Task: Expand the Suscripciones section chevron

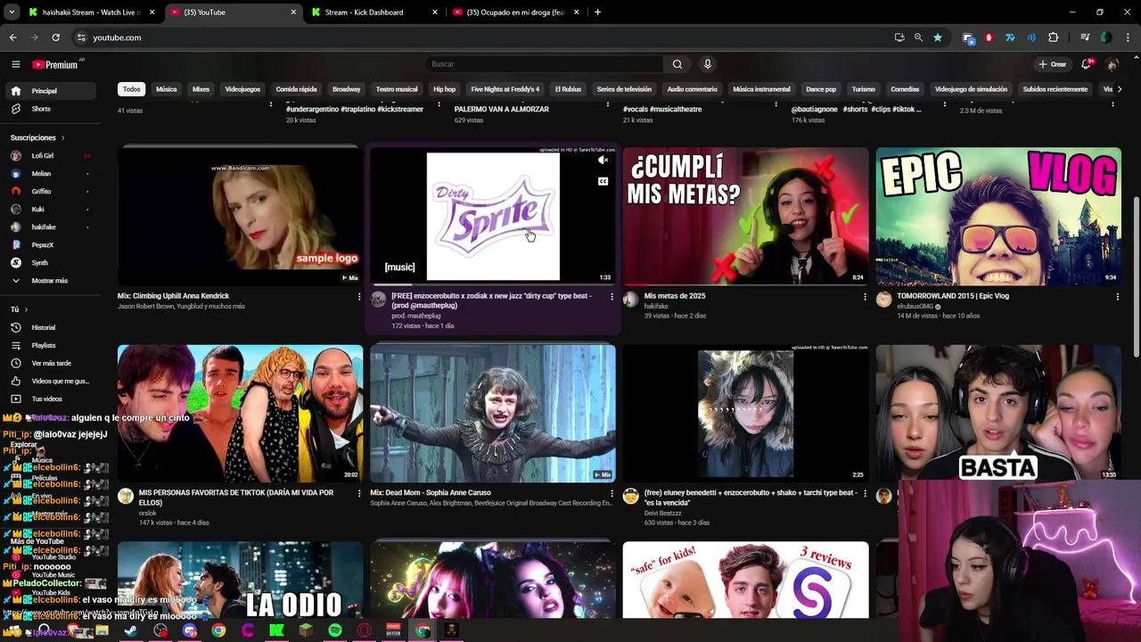Action: pos(62,137)
